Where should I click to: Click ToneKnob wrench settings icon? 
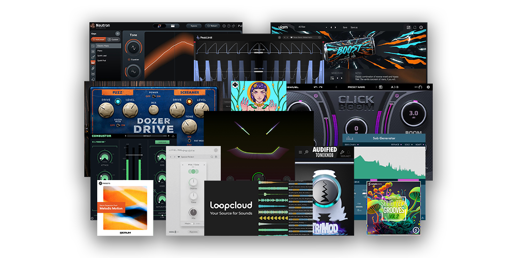[342, 152]
